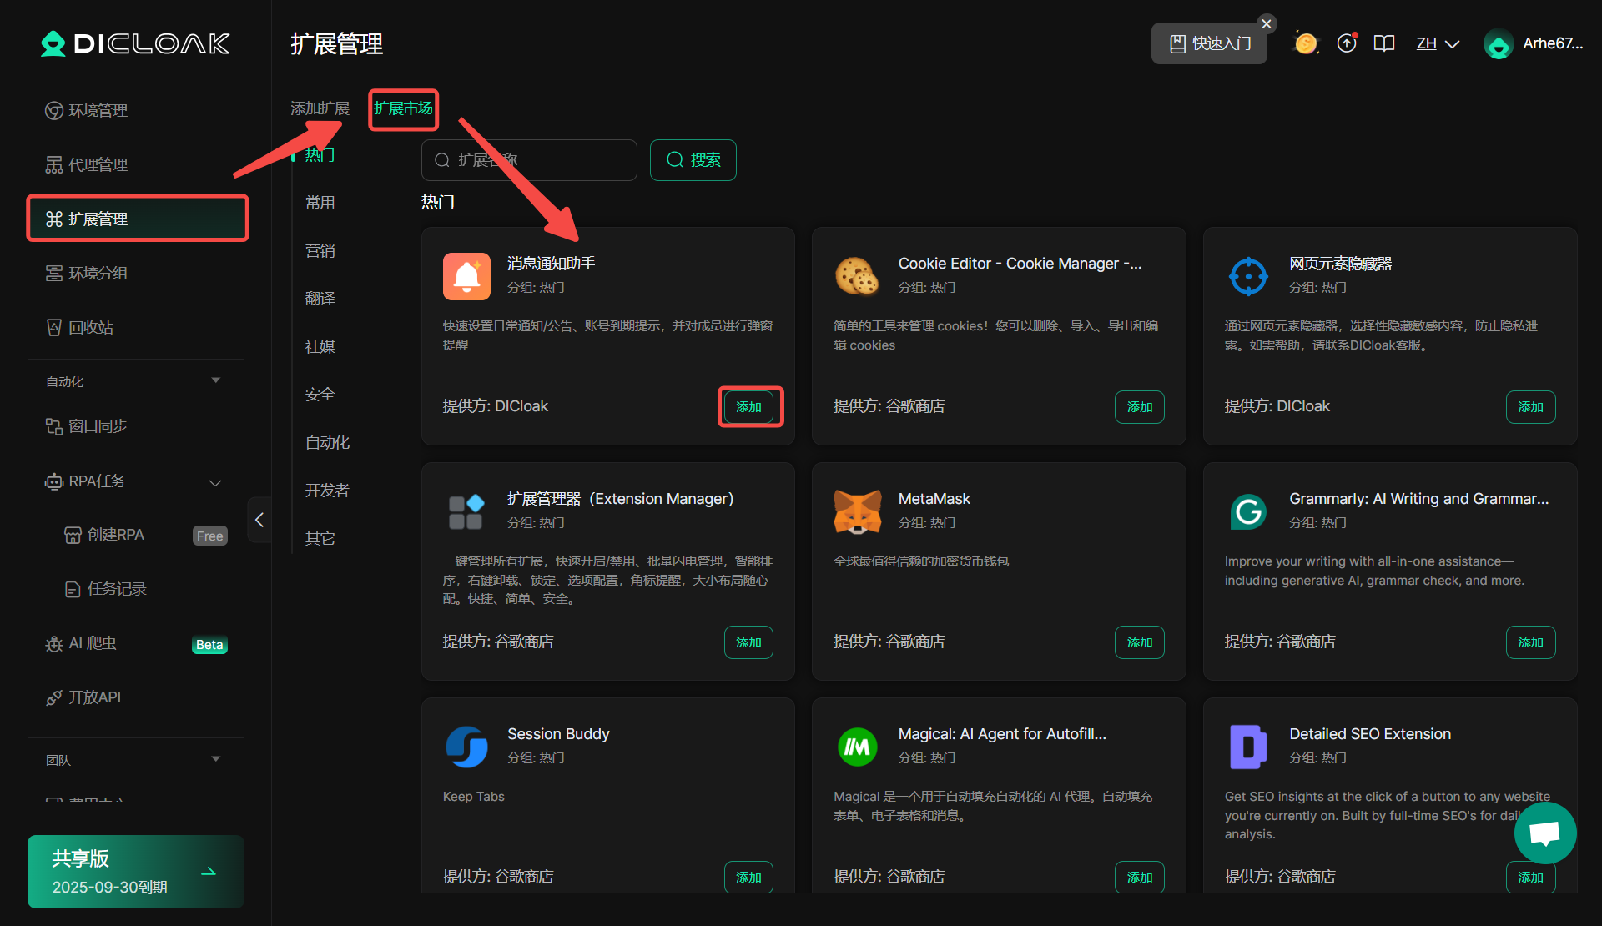The width and height of the screenshot is (1602, 926).
Task: Add the Cookie Editor extension
Action: point(1140,406)
